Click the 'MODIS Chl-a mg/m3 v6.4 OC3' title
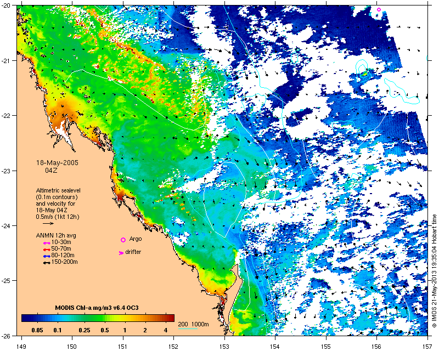Screen dimensions: 439x351 (97, 308)
